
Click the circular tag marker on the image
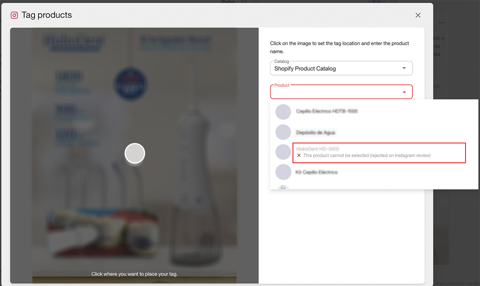click(x=135, y=153)
